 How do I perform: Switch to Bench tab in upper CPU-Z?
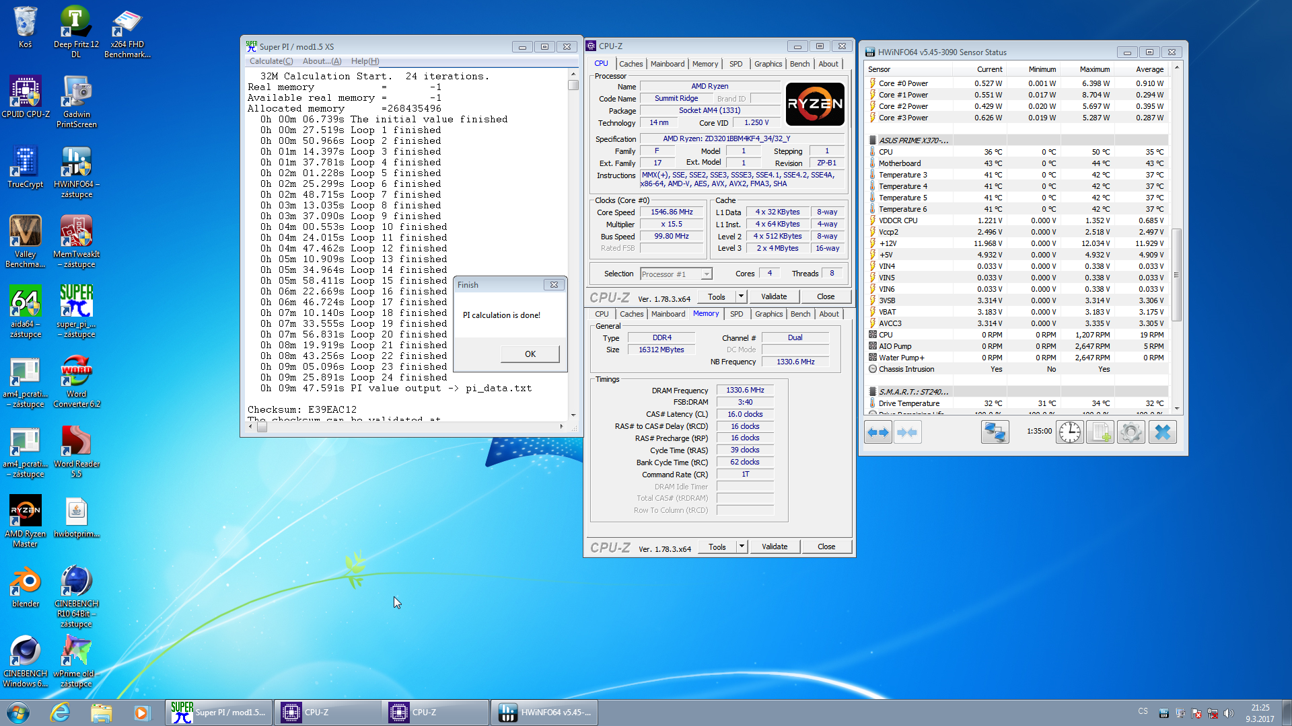coord(799,64)
